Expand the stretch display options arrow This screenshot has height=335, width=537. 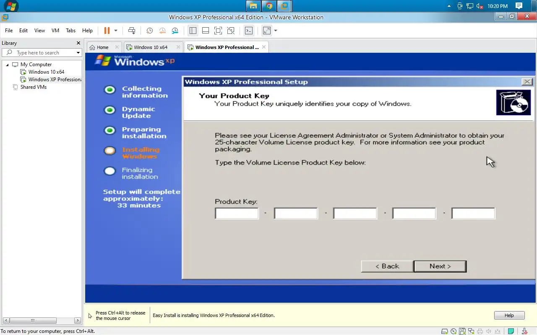276,31
